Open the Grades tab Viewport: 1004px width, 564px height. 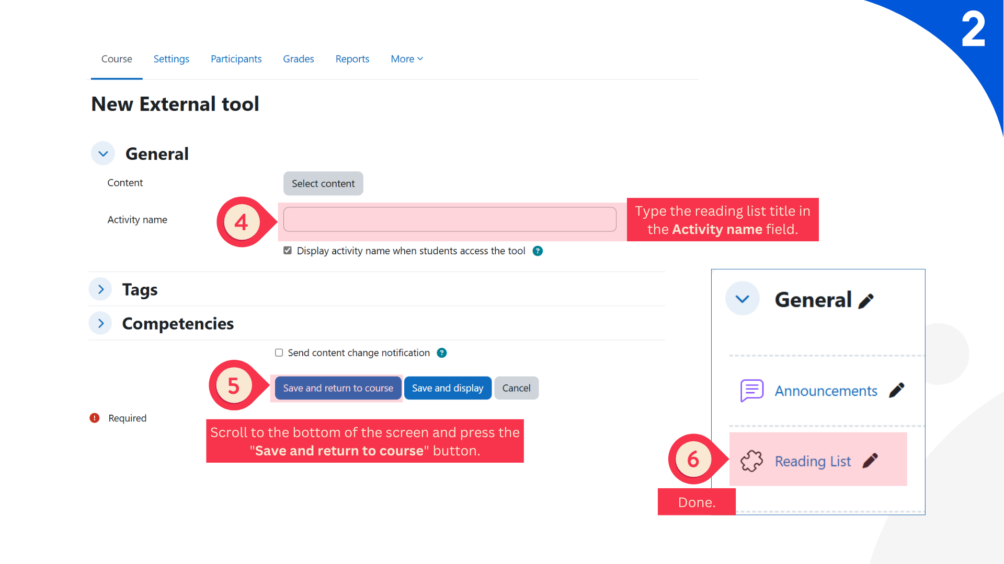[x=298, y=59]
